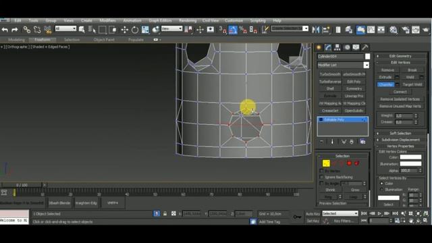Click the Rectangular Selection Region icon
Viewport: 432px width, 243px height.
click(x=102, y=30)
